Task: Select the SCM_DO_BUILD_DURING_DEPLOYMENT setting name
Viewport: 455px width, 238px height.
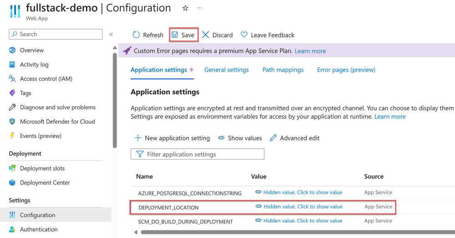Action: 185,222
